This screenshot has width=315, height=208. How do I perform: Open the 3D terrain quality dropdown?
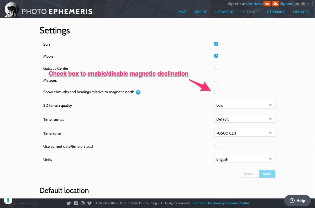point(245,105)
